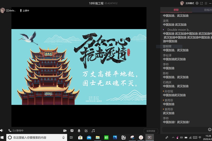Switch to the 群聊 tab
212x141 pixels.
pyautogui.click(x=176, y=10)
